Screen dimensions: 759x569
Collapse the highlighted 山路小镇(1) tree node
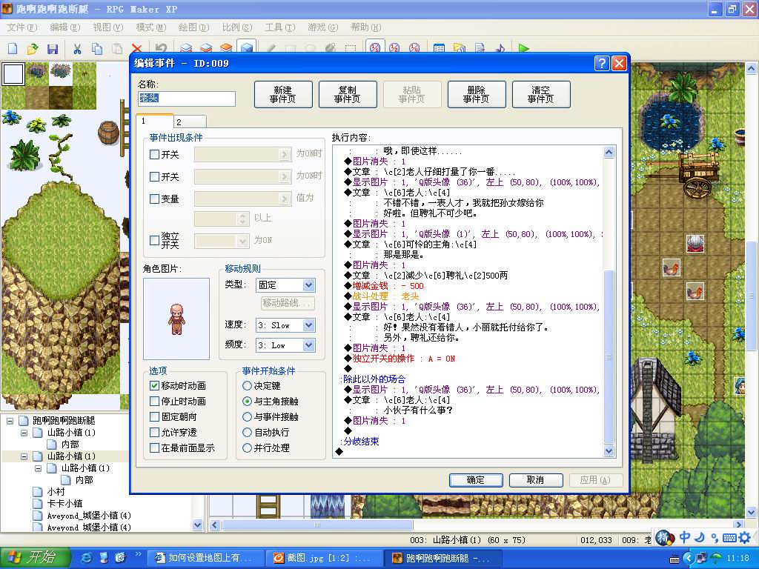coord(24,456)
